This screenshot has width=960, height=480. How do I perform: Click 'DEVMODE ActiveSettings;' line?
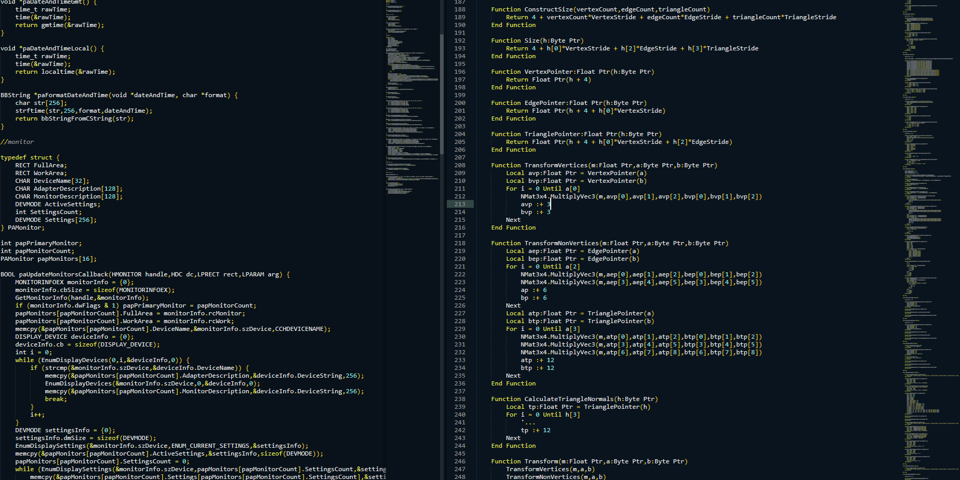58,204
